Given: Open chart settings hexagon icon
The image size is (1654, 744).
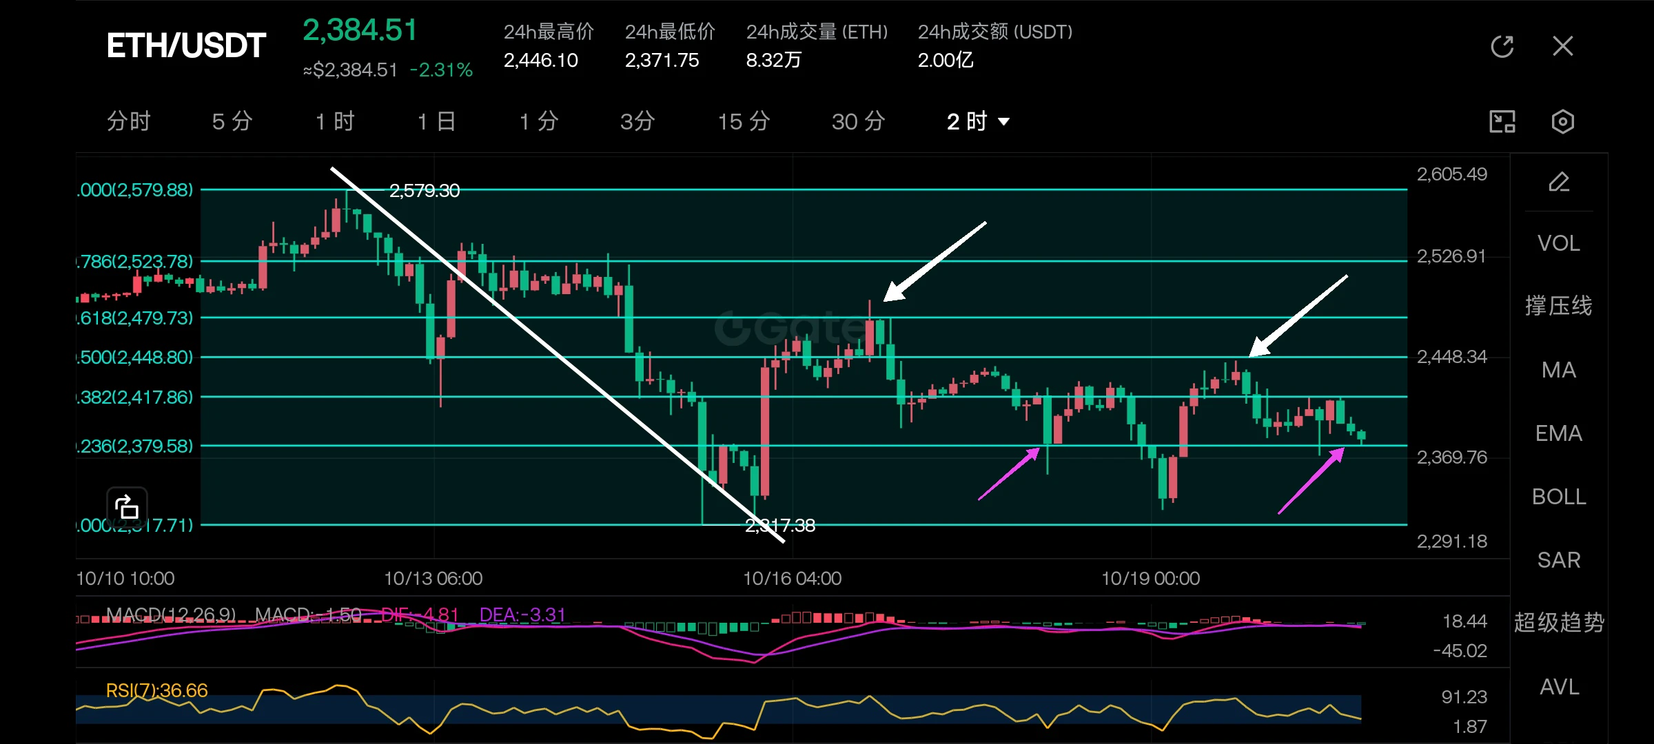Looking at the screenshot, I should [1562, 121].
